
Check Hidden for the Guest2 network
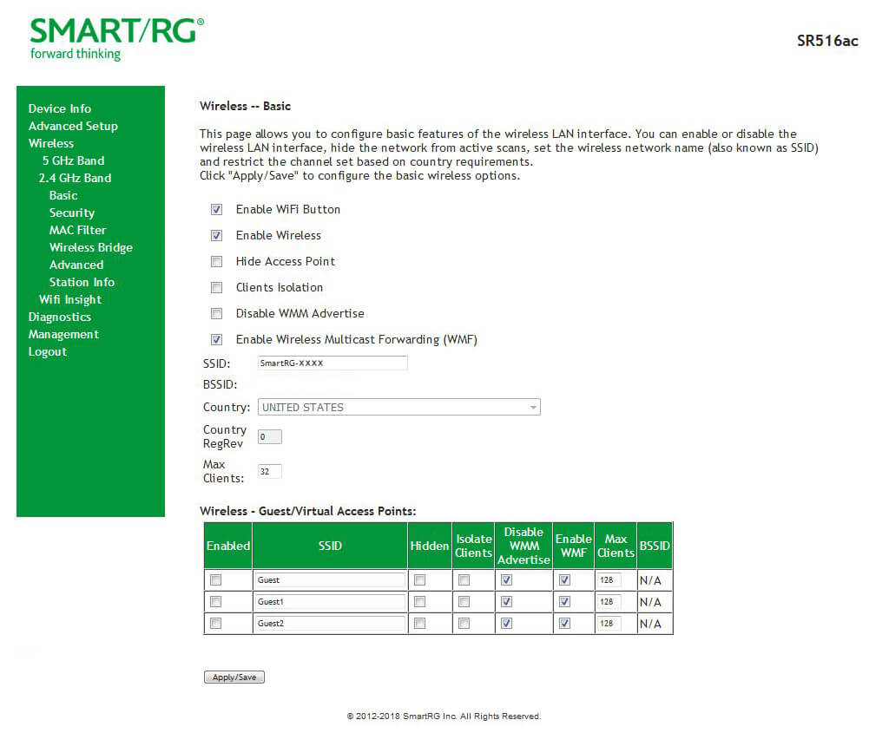click(x=419, y=623)
